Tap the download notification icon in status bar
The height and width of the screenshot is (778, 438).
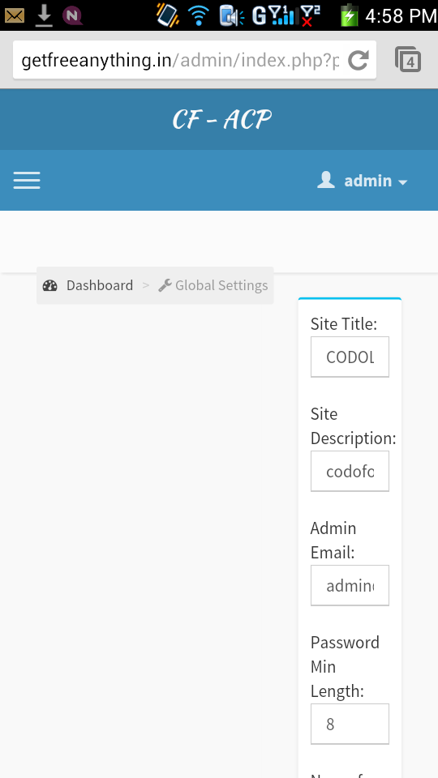tap(44, 16)
